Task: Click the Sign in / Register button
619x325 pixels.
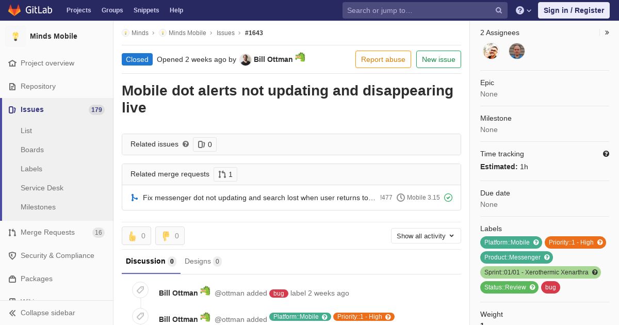Action: pos(574,10)
